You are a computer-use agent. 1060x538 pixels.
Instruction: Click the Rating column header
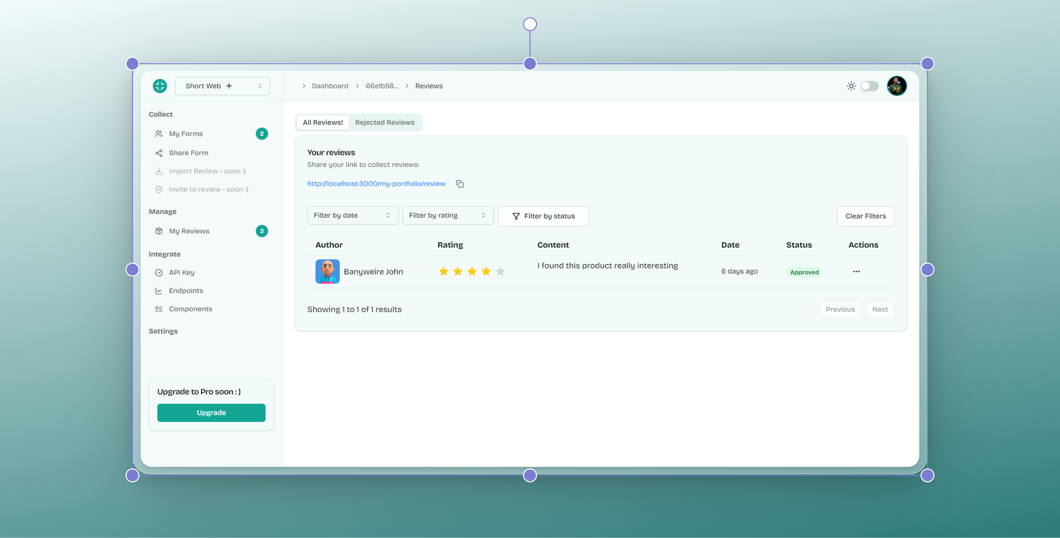[x=450, y=245]
